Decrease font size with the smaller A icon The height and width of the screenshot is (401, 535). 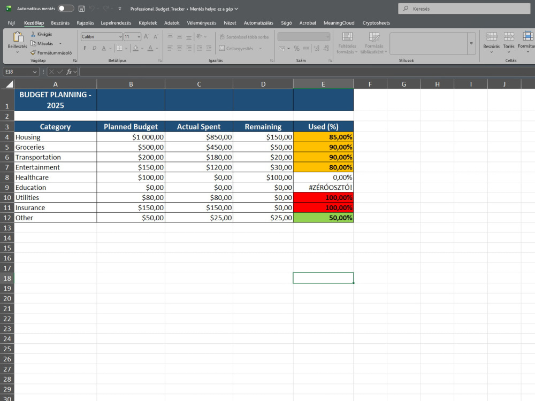tap(156, 36)
